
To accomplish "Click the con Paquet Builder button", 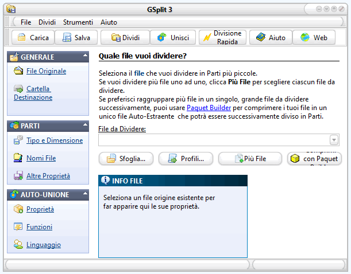I will point(314,159).
